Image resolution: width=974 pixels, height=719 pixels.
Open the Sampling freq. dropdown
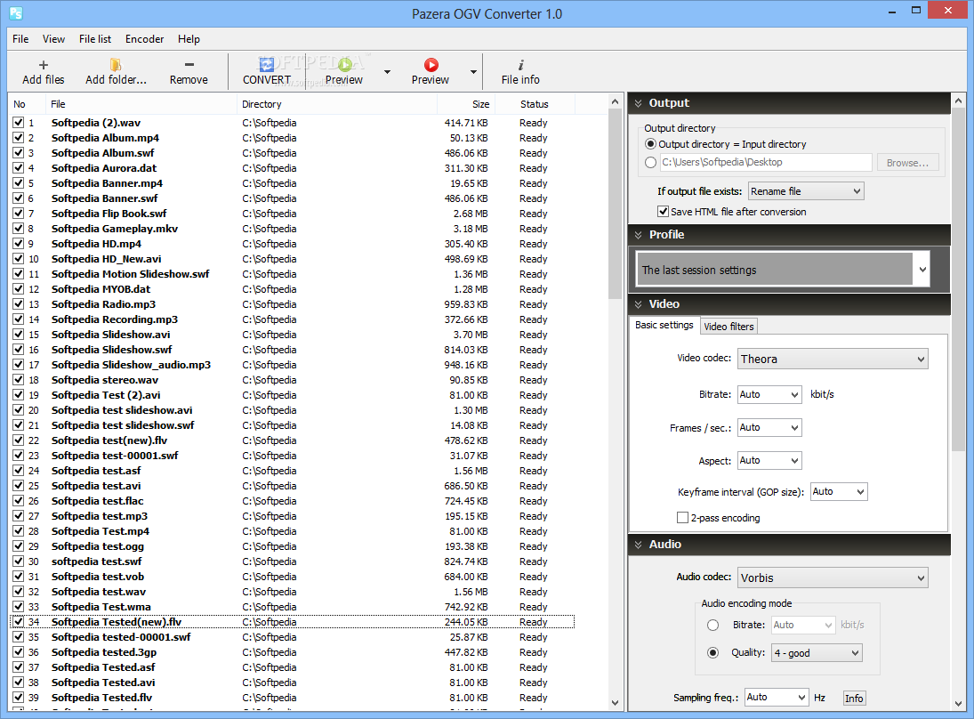pyautogui.click(x=777, y=698)
